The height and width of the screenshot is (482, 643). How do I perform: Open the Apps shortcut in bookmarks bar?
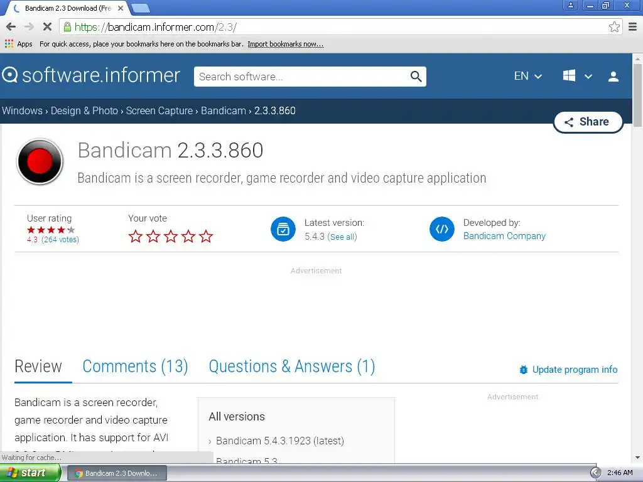(19, 44)
